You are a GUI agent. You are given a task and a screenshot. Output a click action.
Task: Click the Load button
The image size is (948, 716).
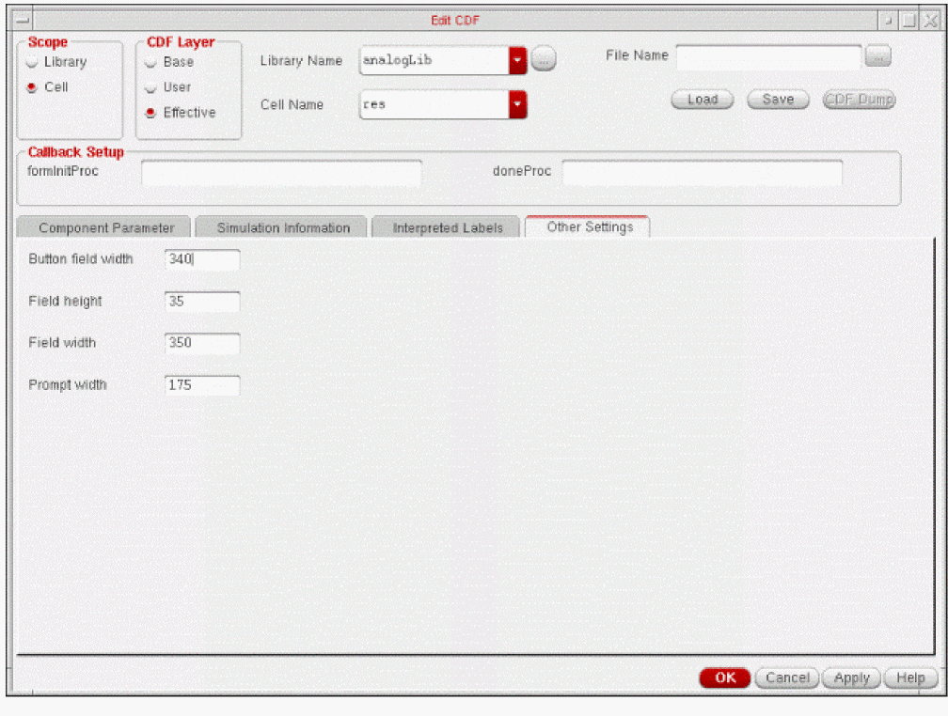(x=703, y=100)
